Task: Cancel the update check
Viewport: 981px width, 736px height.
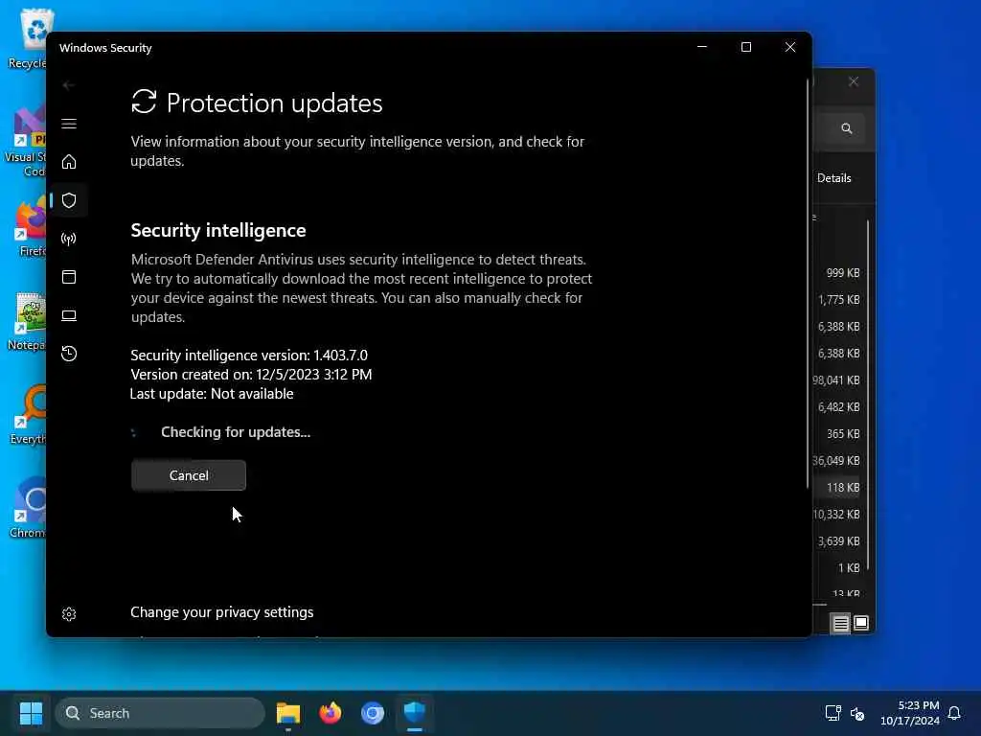Action: [x=189, y=475]
